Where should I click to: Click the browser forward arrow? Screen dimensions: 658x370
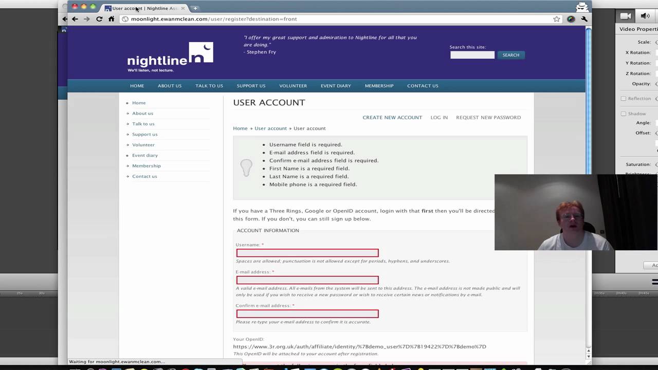(x=86, y=19)
